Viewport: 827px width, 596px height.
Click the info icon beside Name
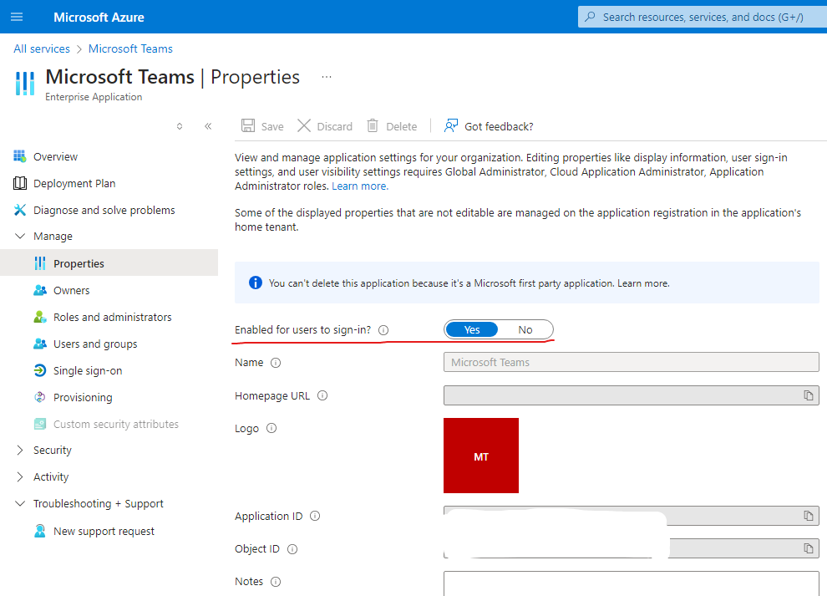(276, 363)
